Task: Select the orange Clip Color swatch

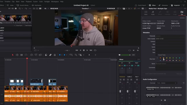Action: click(x=160, y=58)
